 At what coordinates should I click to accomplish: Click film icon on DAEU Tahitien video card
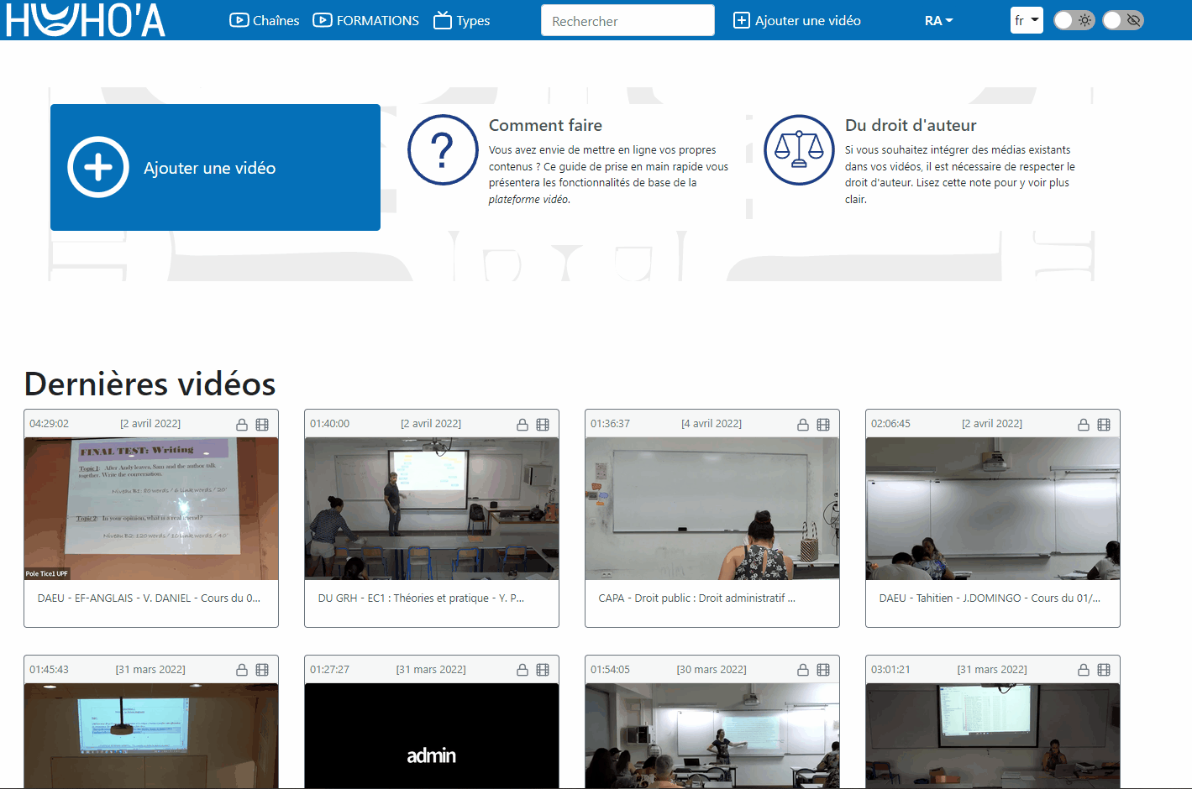1104,425
